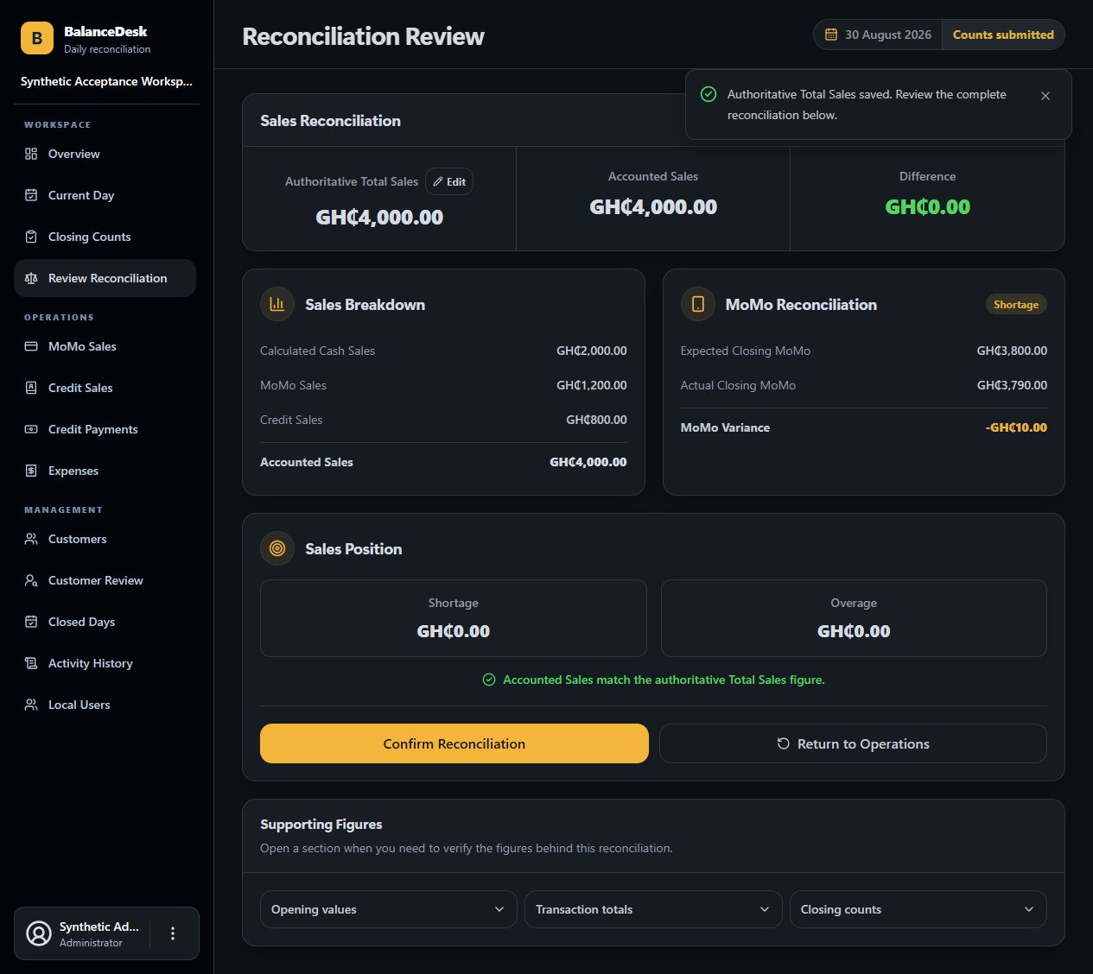
Task: Expand the Closing counts section
Action: click(918, 909)
